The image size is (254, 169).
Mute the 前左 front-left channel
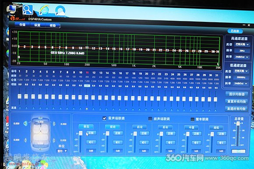click(x=91, y=142)
